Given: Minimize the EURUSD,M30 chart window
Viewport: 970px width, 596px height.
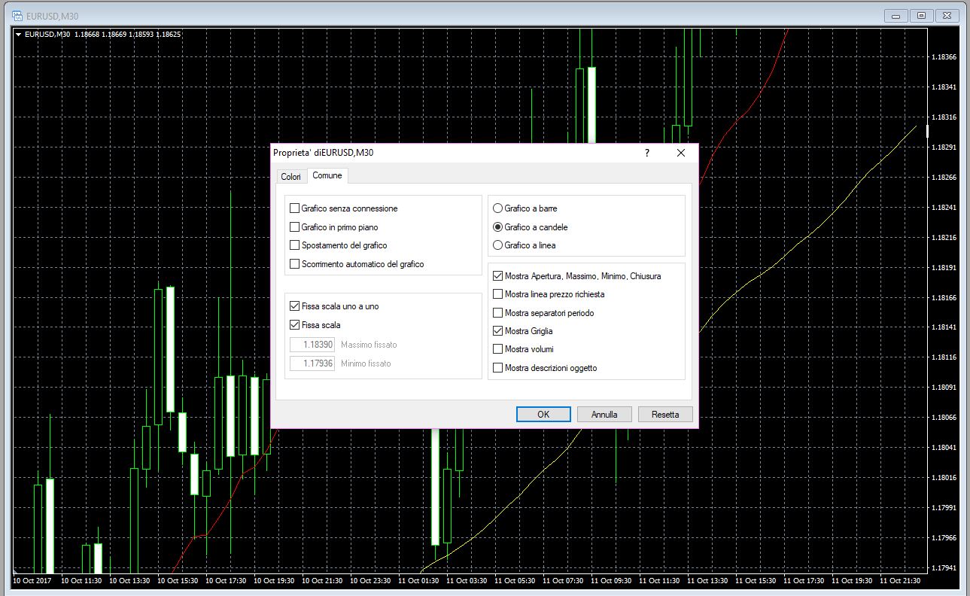Looking at the screenshot, I should [896, 15].
